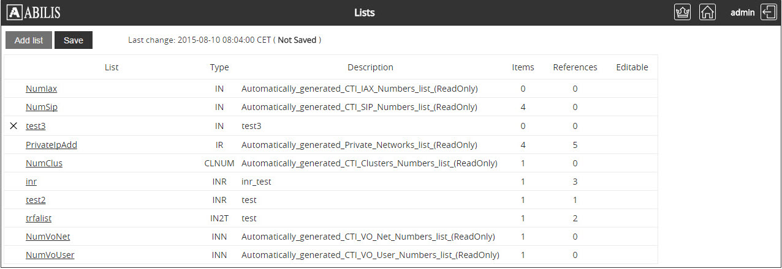Open the administrator crown icon

[682, 12]
